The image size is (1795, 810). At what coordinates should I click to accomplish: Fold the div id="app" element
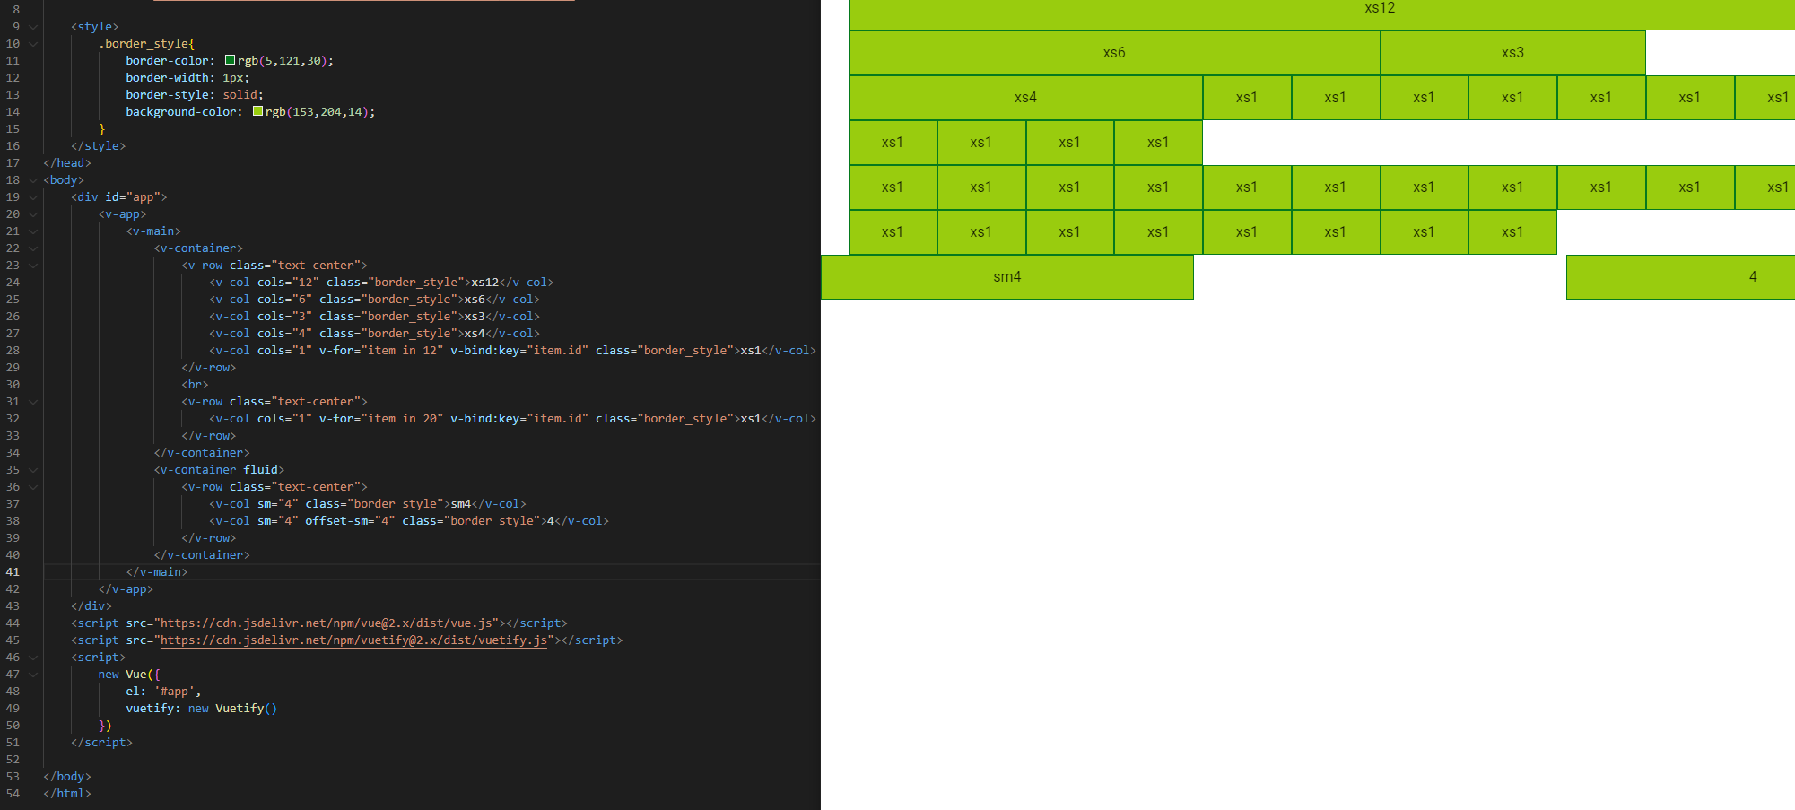click(x=33, y=197)
